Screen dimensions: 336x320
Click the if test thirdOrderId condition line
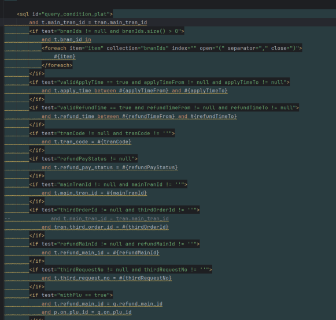click(x=115, y=210)
